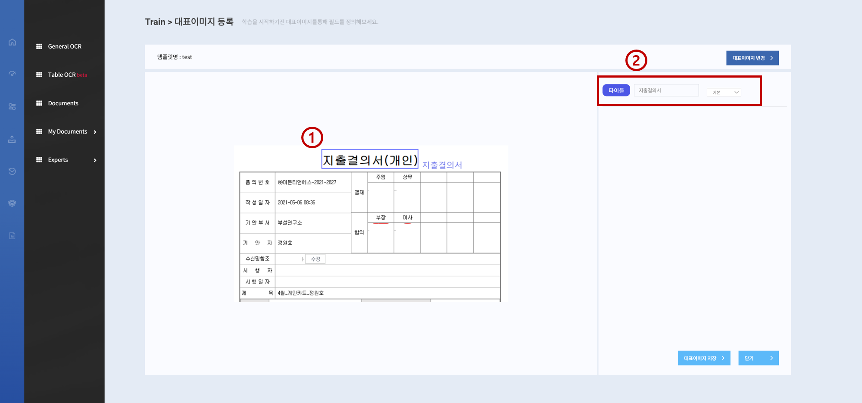Viewport: 862px width, 403px height.
Task: Click the 수신및참조 row label
Action: 257,259
